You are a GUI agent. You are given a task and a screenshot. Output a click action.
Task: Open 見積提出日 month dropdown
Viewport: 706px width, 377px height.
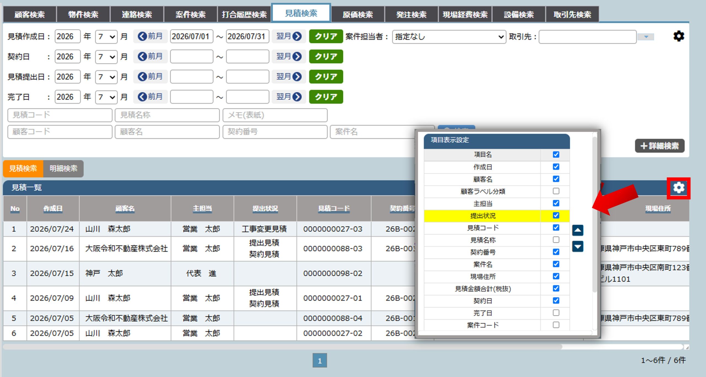pyautogui.click(x=106, y=77)
